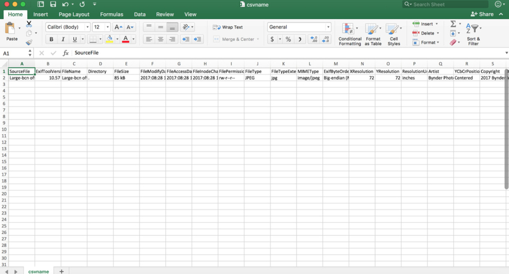Switch to the View tab
The image size is (509, 274).
(190, 14)
